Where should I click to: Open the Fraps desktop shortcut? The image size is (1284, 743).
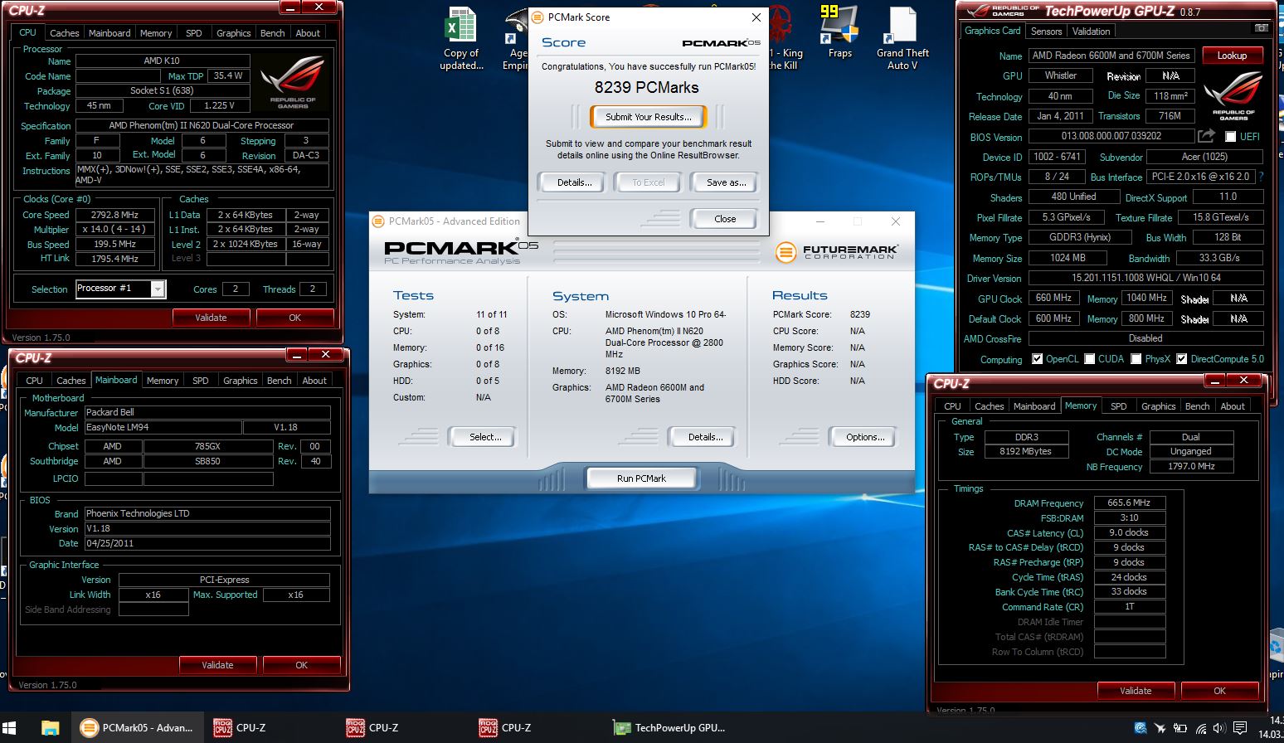(839, 33)
